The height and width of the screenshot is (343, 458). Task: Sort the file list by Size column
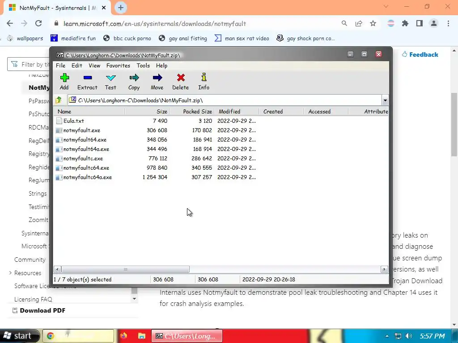point(147,111)
